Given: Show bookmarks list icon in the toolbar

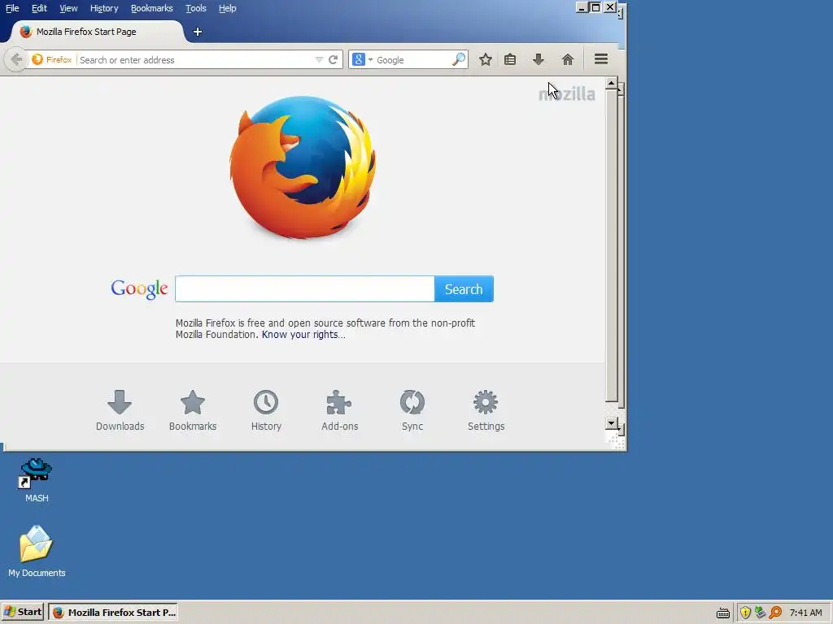Looking at the screenshot, I should 510,59.
